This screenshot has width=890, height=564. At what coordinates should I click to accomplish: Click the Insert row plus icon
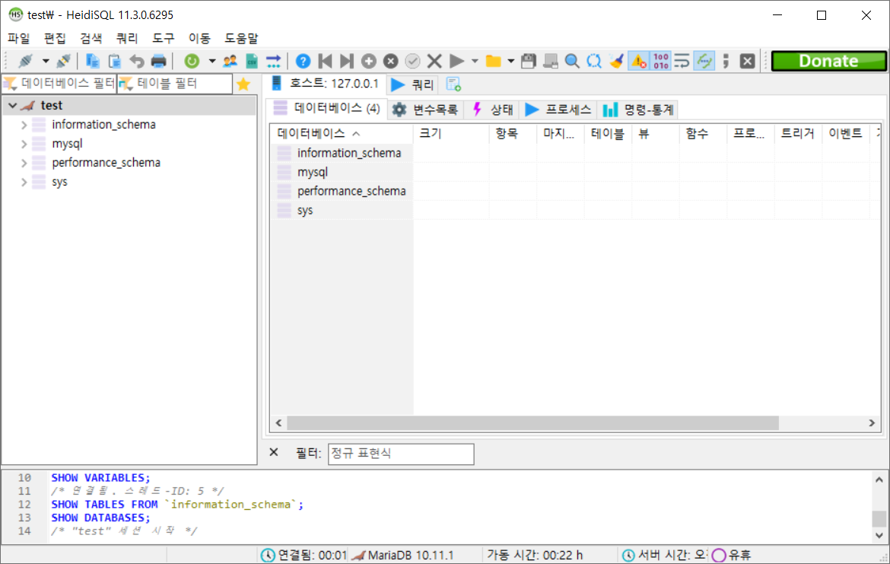pyautogui.click(x=369, y=61)
